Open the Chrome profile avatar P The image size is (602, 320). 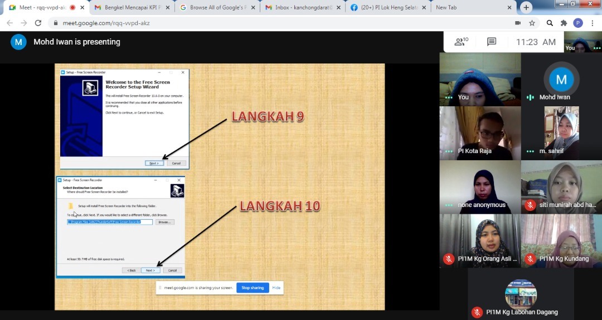click(x=578, y=23)
